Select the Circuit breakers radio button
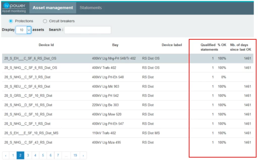Screen dimensions: 258x161 45,21
